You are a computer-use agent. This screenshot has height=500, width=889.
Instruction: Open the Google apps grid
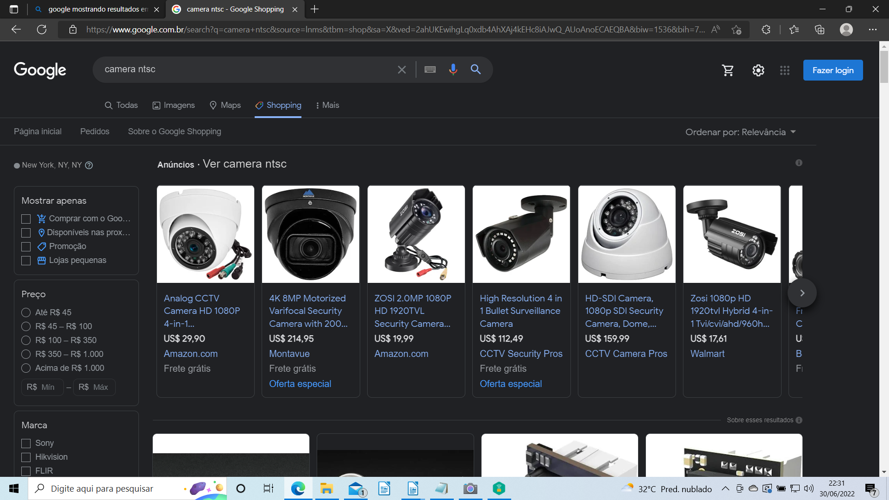(784, 70)
